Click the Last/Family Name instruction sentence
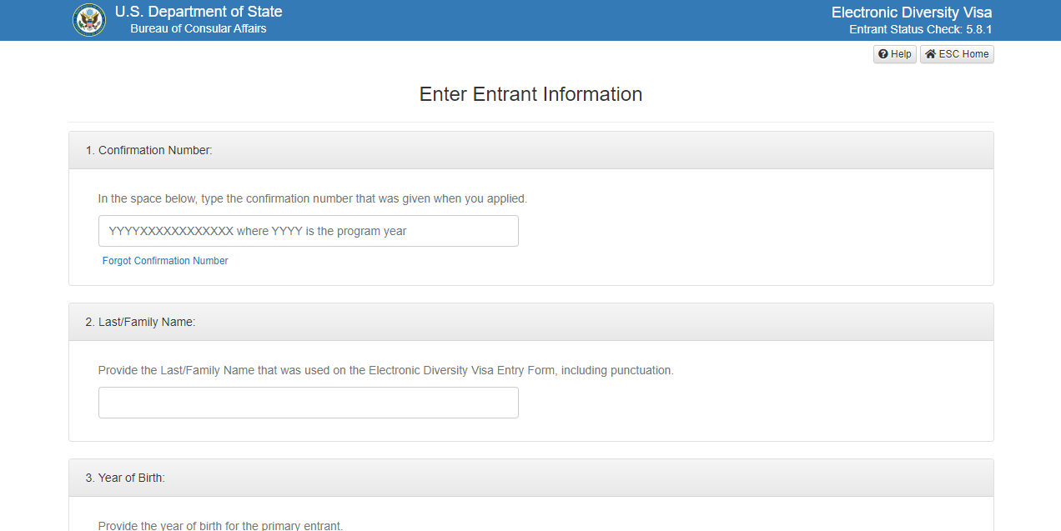 coord(385,370)
